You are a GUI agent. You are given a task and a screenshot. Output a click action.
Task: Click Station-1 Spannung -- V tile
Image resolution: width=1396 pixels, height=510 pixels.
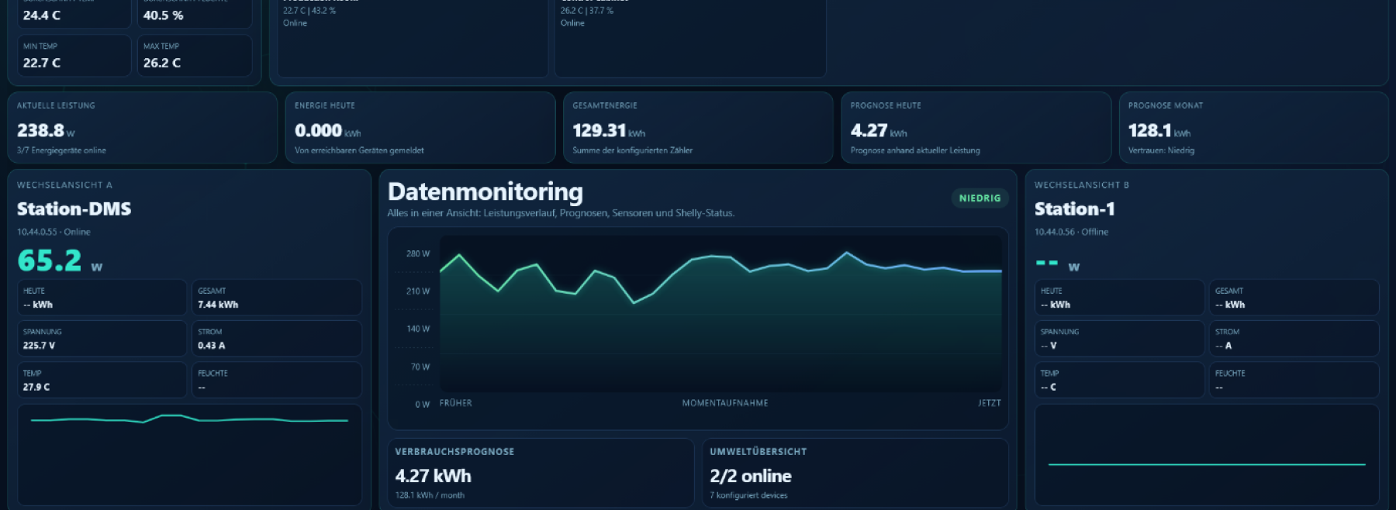[1119, 339]
